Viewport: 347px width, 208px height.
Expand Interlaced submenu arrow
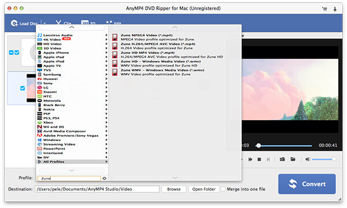click(106, 153)
